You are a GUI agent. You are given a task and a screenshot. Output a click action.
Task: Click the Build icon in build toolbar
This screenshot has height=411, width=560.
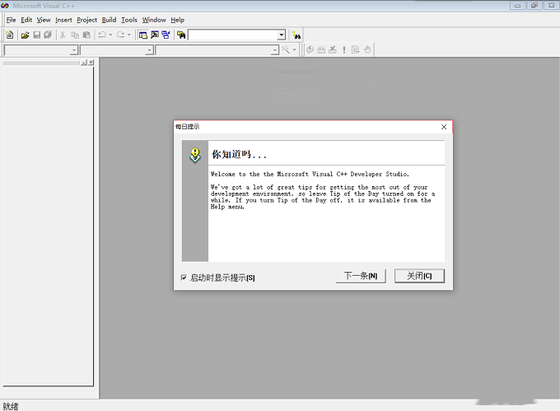tap(321, 49)
